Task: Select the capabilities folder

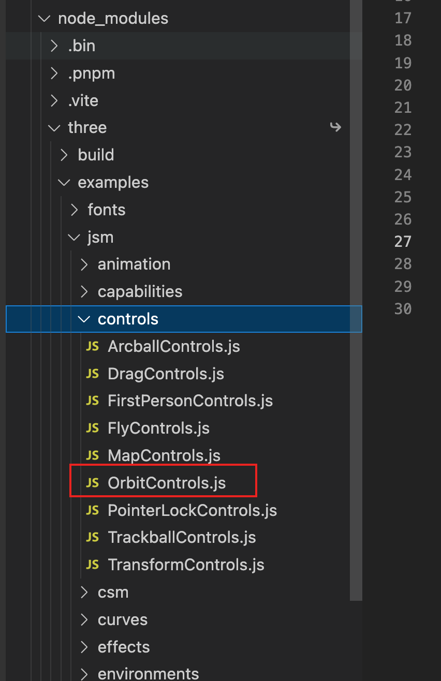Action: pyautogui.click(x=140, y=292)
